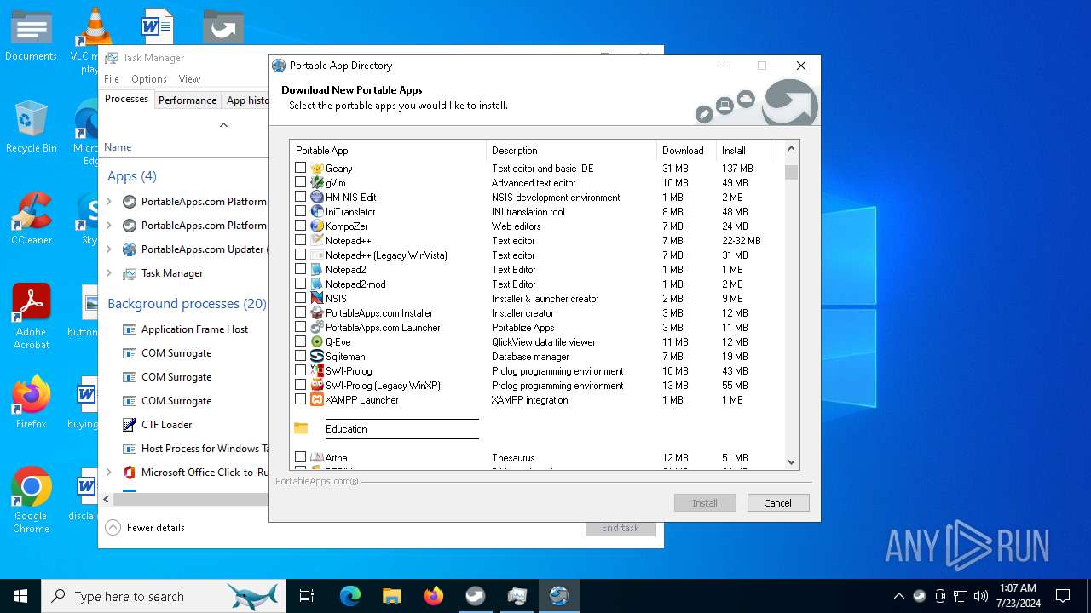Check the Notepad++ checkbox

(x=300, y=240)
